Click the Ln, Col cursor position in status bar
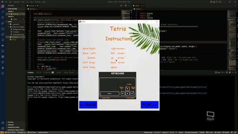 157,133
